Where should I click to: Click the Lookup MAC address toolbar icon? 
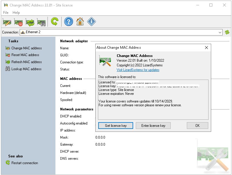(41, 22)
